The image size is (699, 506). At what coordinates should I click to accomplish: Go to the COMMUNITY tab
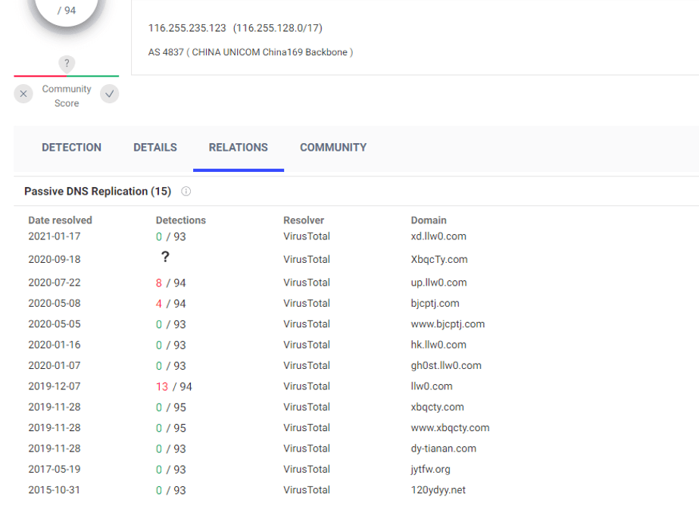click(x=333, y=148)
